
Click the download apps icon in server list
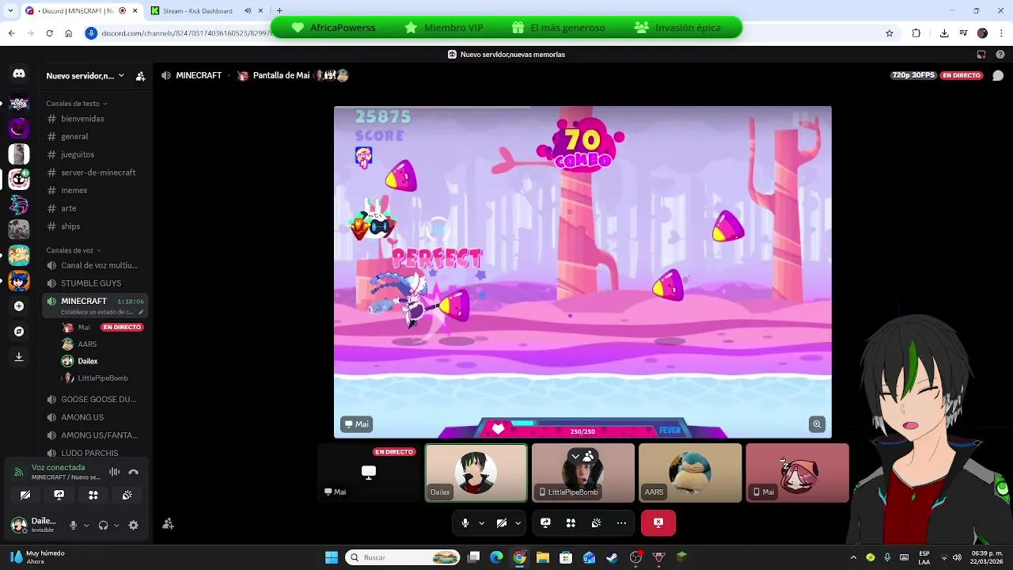click(x=19, y=357)
